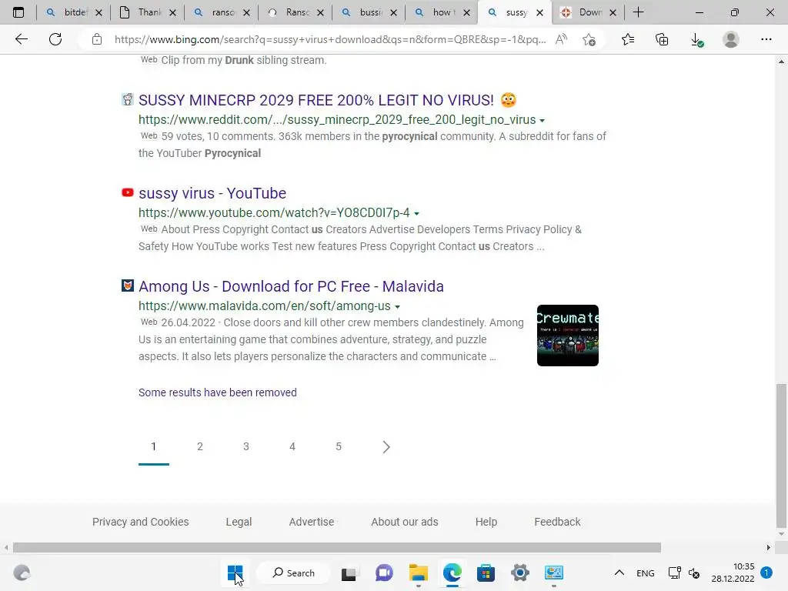Open the Windows Start button

[x=235, y=573]
